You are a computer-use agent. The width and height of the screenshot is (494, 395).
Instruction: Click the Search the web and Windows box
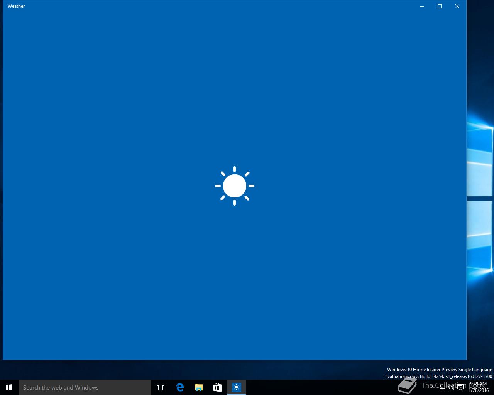click(85, 387)
